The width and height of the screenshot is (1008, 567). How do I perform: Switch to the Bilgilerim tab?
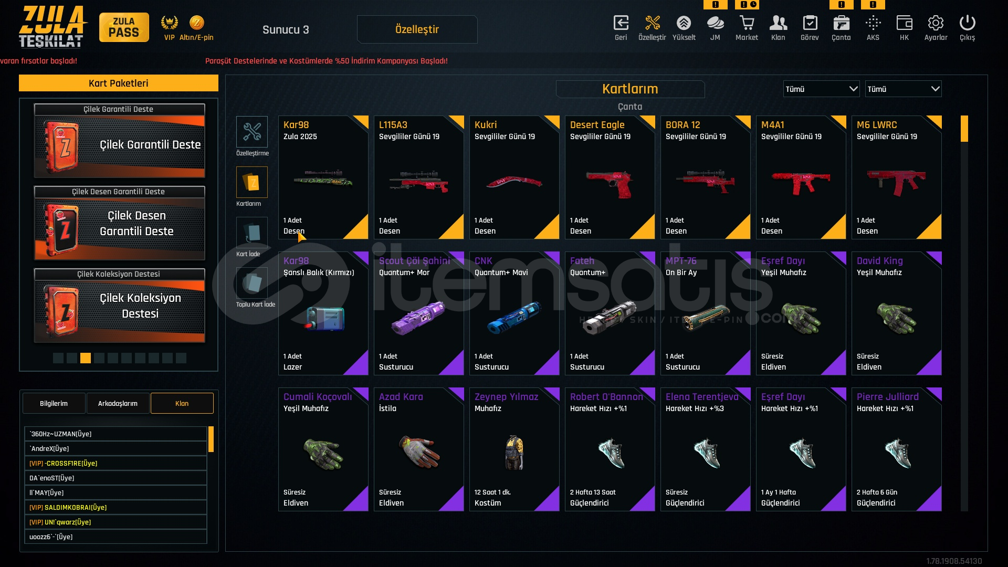point(54,403)
